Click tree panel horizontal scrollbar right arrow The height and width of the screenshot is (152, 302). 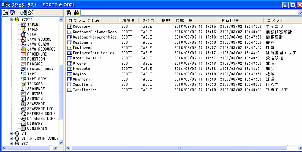click(x=55, y=148)
